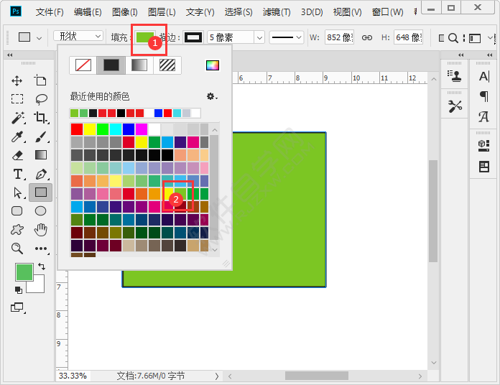500x385 pixels.
Task: Click the 33.33% zoom level field
Action: (73, 376)
